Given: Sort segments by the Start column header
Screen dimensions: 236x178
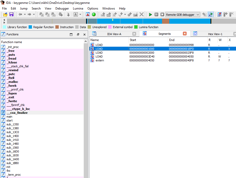Looking at the screenshot, I should pos(148,40).
